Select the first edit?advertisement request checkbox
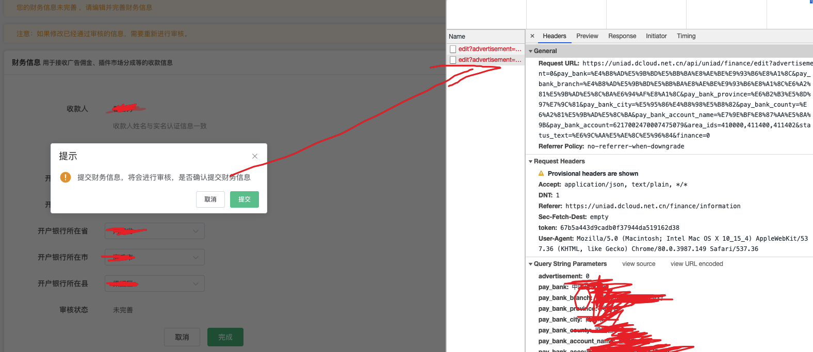The width and height of the screenshot is (813, 352). [x=453, y=49]
